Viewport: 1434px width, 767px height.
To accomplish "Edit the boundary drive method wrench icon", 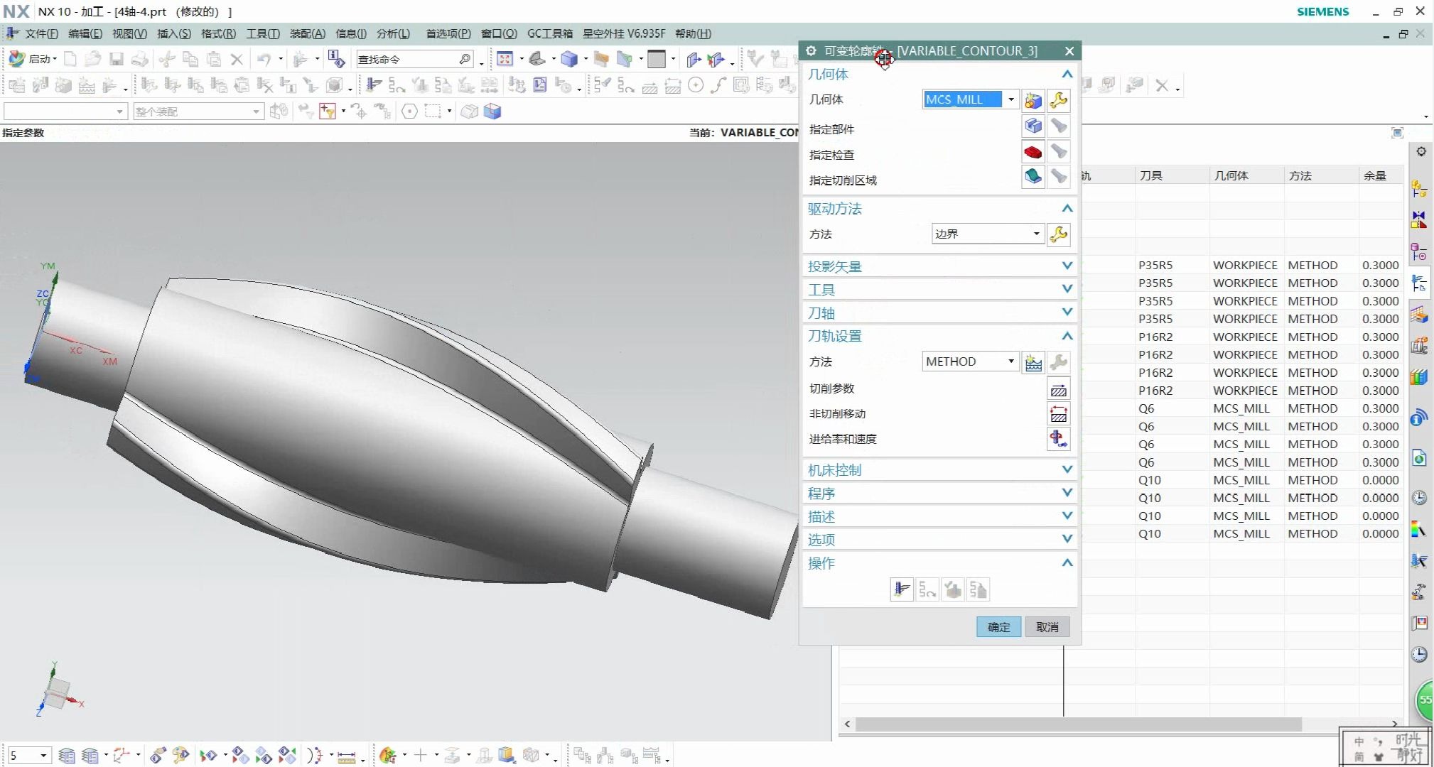I will pyautogui.click(x=1058, y=234).
